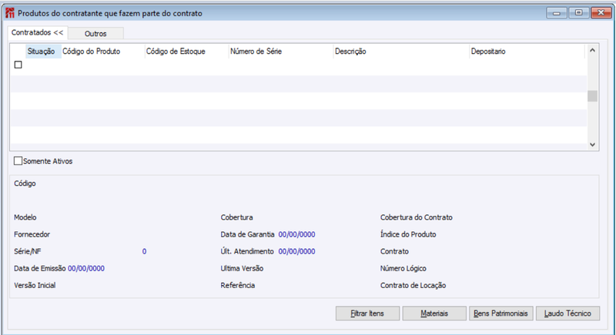The height and width of the screenshot is (335, 616).
Task: Click the Bens Patrimoniais button
Action: click(x=501, y=313)
